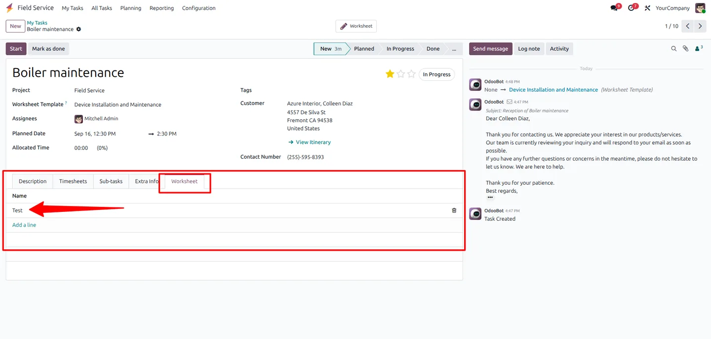Viewport: 711px width, 339px height.
Task: Open Device Installation and Maintenance link in chatter
Action: click(x=553, y=90)
